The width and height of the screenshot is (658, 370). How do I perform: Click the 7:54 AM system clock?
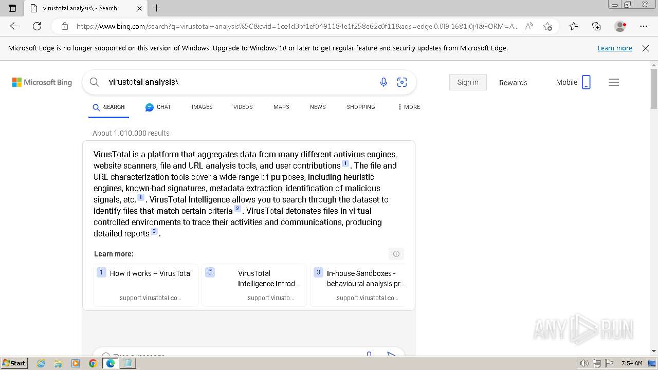(632, 363)
